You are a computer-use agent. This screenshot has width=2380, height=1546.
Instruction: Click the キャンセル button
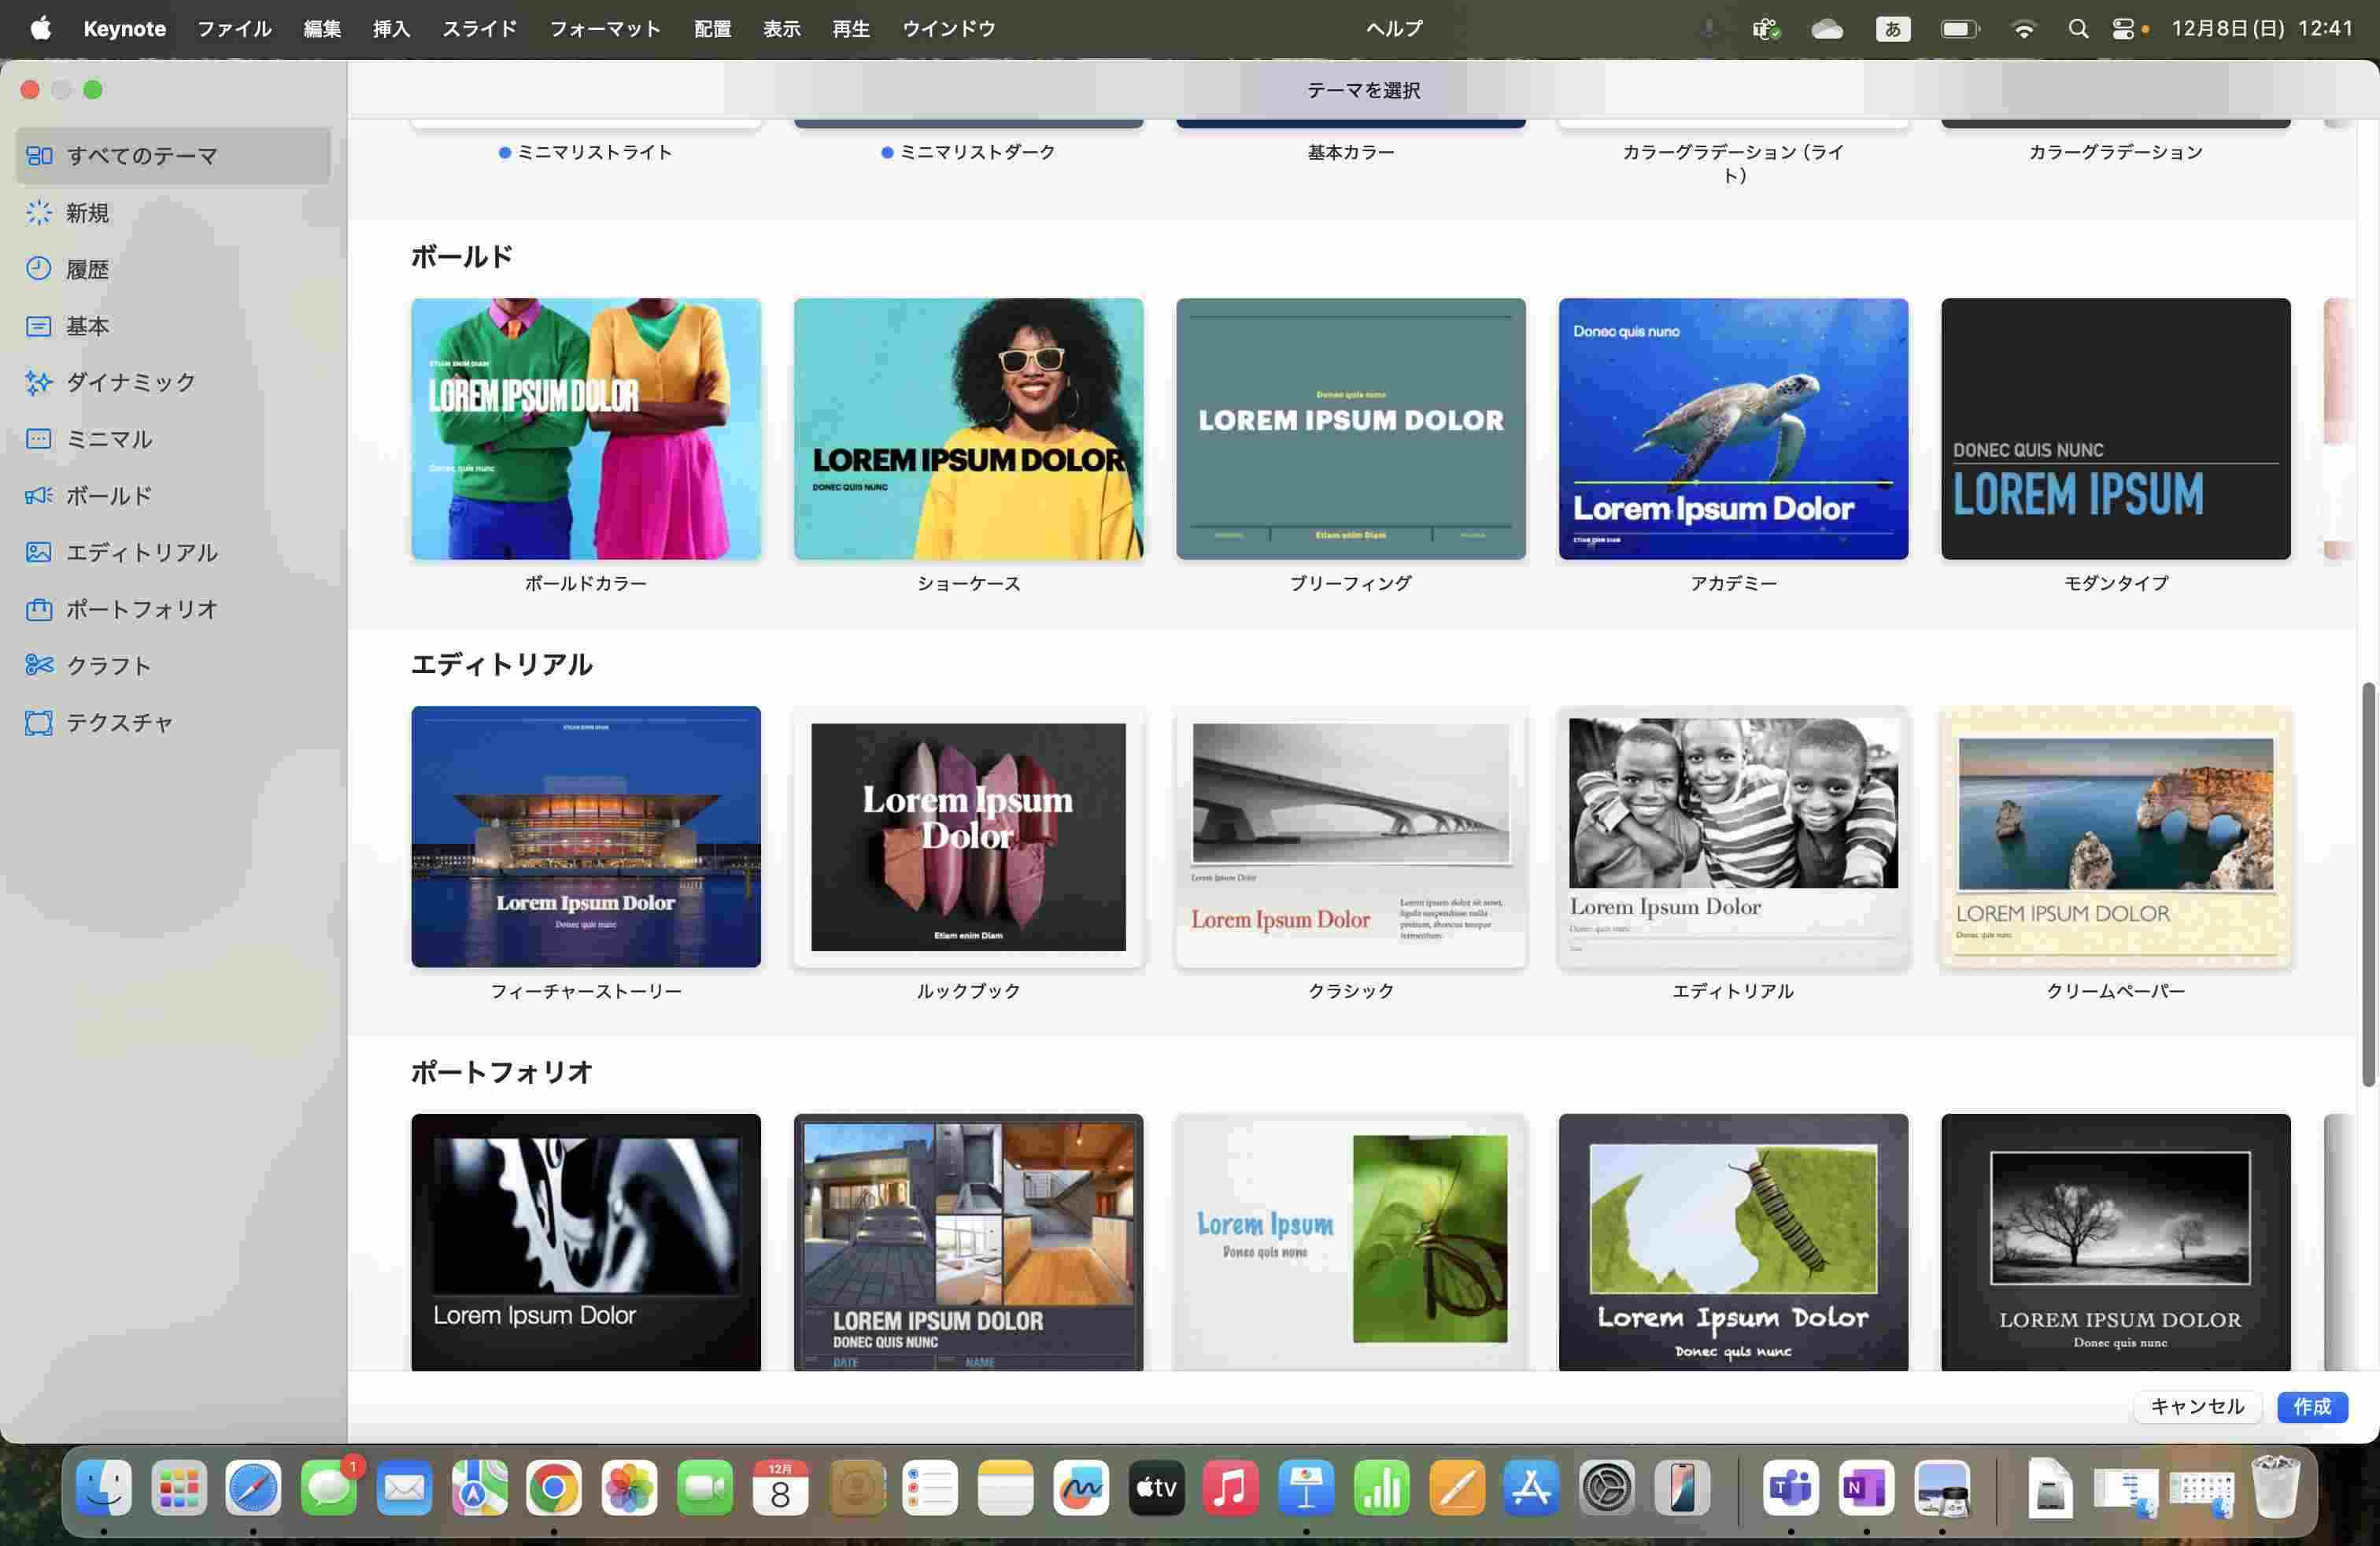2197,1407
